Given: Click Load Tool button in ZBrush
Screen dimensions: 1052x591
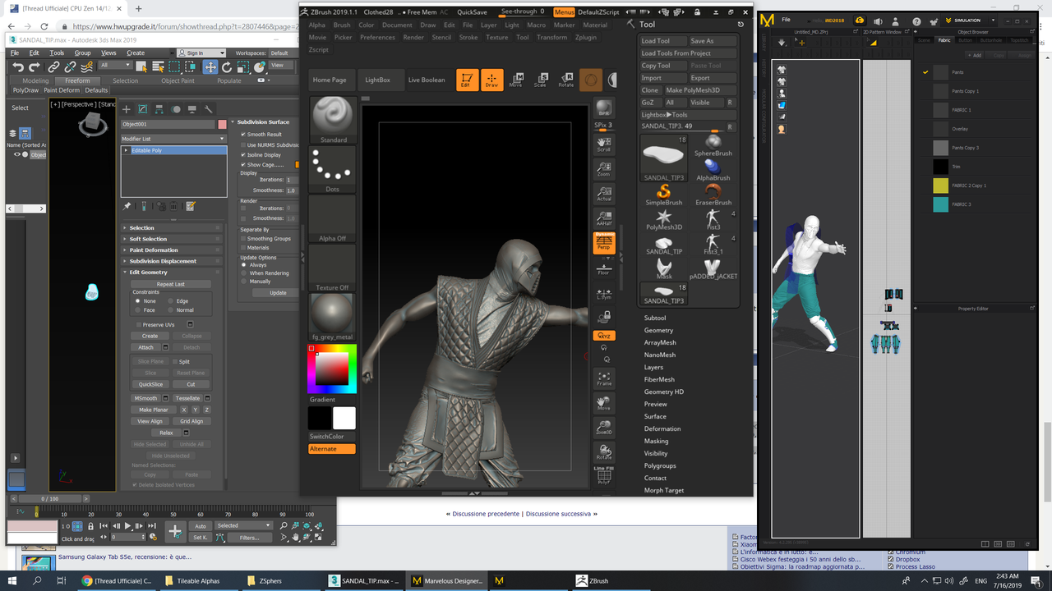Looking at the screenshot, I should [x=663, y=41].
